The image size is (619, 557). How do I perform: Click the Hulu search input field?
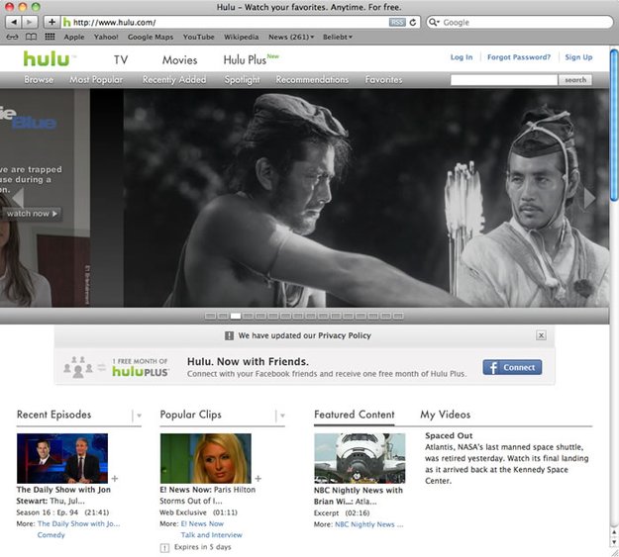click(x=504, y=80)
